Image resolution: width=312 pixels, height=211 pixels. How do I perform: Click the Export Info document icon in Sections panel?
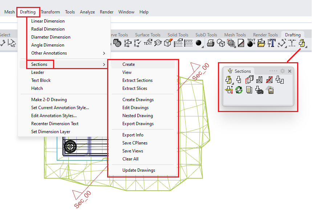point(249,90)
